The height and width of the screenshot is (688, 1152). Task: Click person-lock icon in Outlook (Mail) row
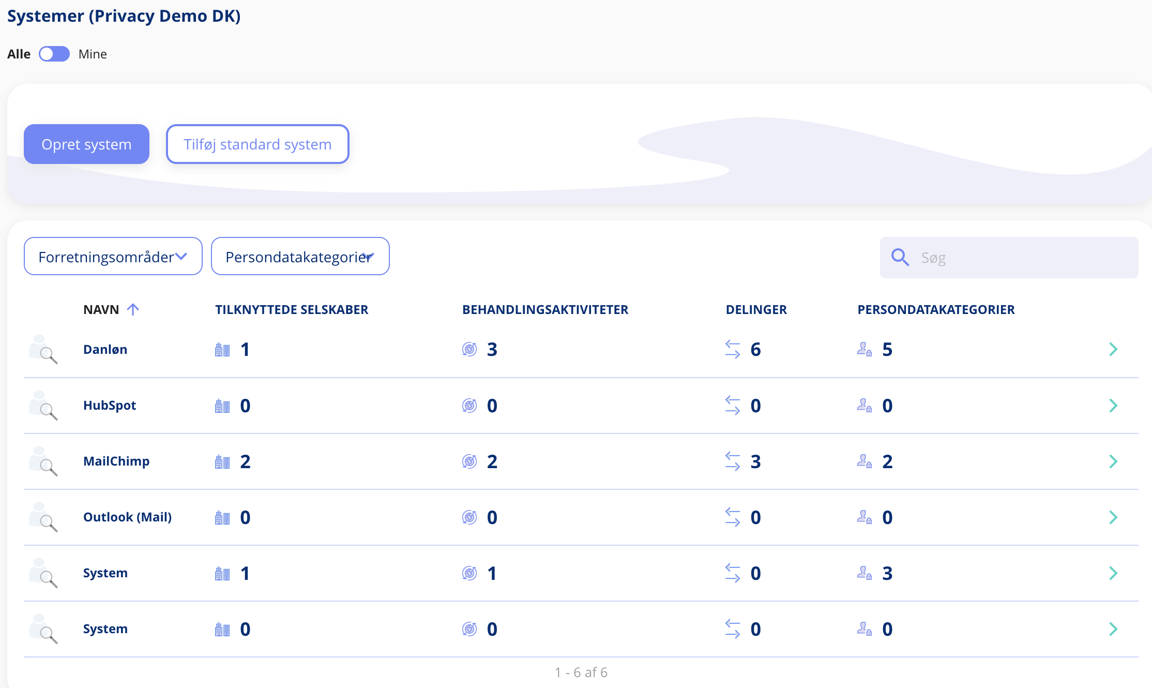(865, 517)
